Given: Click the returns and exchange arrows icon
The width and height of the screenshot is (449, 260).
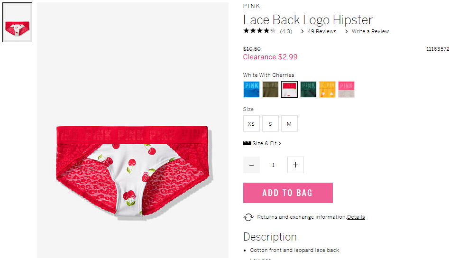Looking at the screenshot, I should 248,217.
